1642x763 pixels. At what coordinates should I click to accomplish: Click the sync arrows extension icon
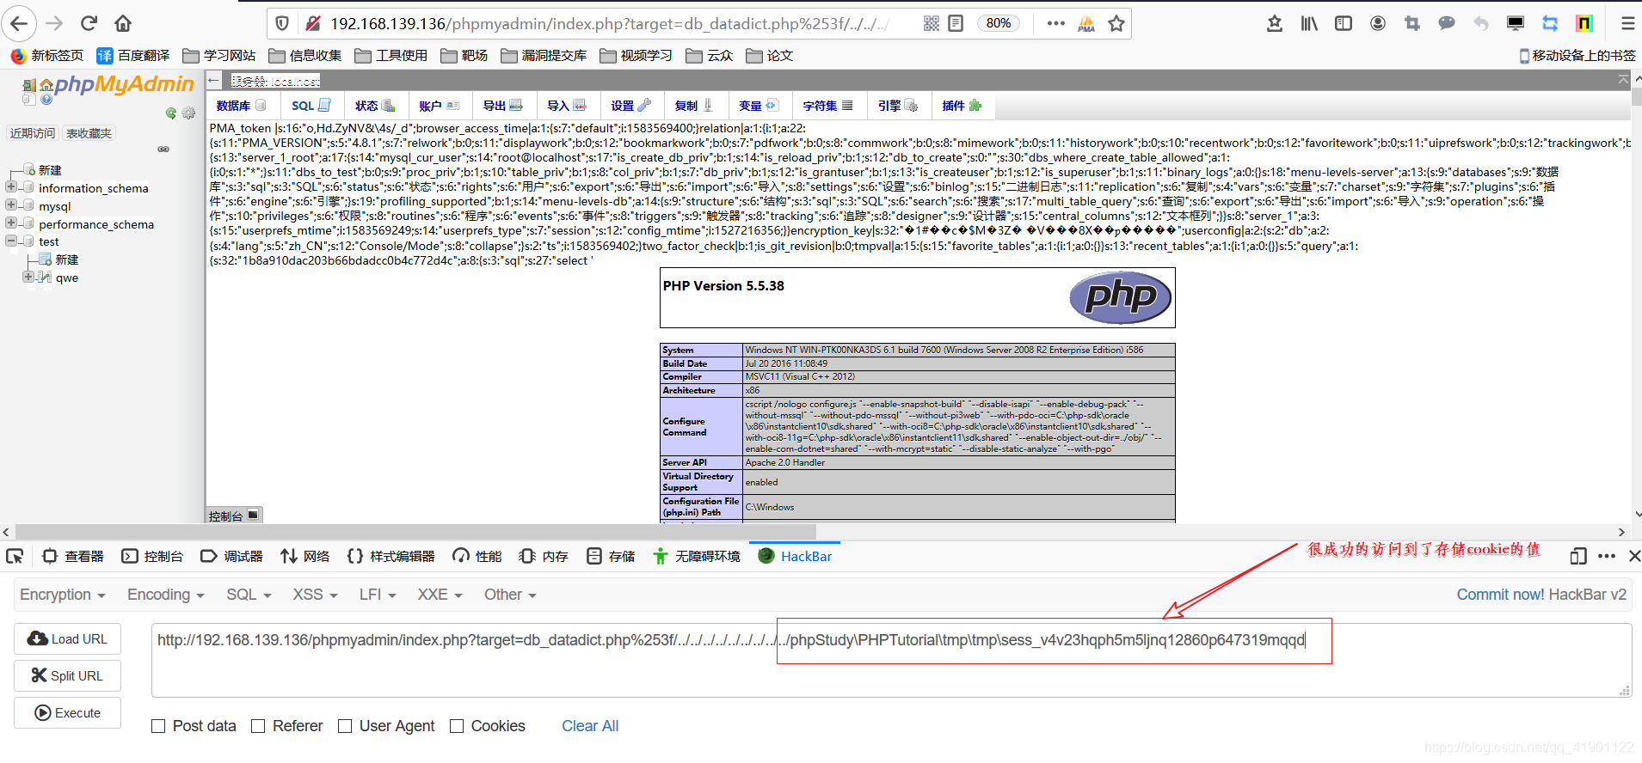pos(1550,23)
